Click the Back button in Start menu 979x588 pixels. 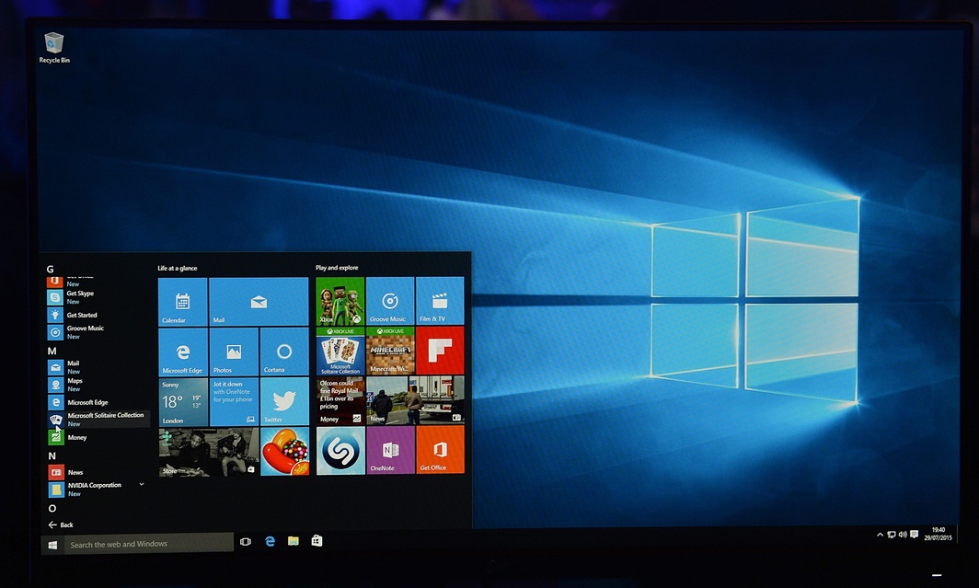pos(61,525)
